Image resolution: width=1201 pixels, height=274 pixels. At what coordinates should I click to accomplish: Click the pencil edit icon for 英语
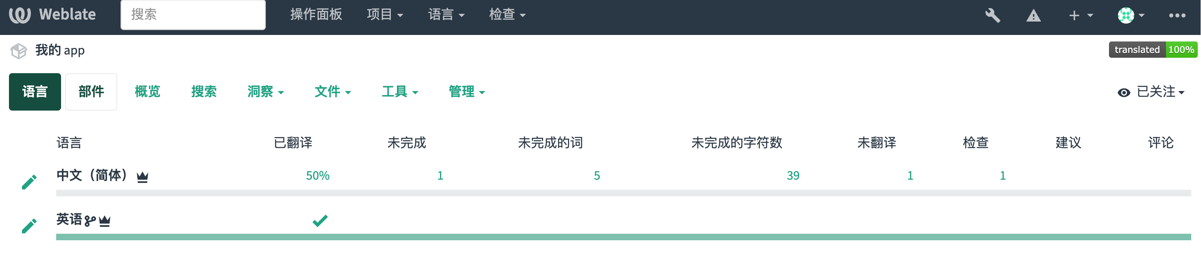29,226
